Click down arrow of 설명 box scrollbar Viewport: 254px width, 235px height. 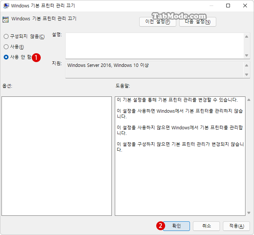pyautogui.click(x=247, y=55)
